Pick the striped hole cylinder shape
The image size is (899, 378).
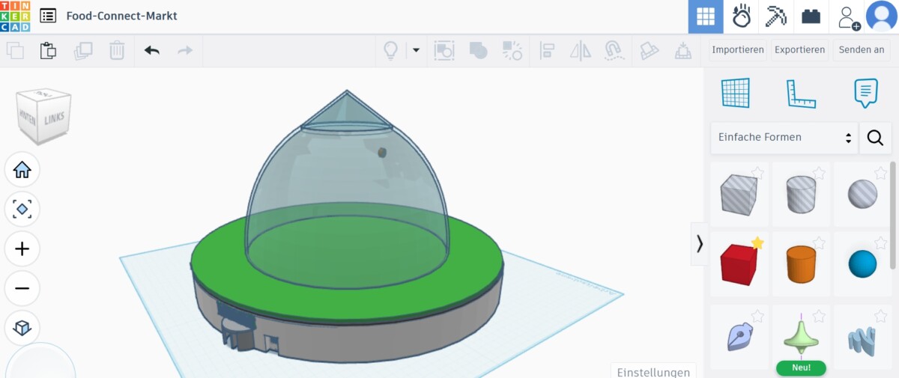click(801, 195)
